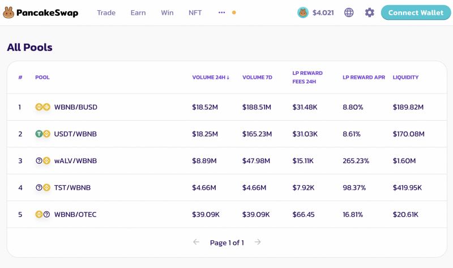Click the $7.92K fees value
The width and height of the screenshot is (453, 268).
304,188
